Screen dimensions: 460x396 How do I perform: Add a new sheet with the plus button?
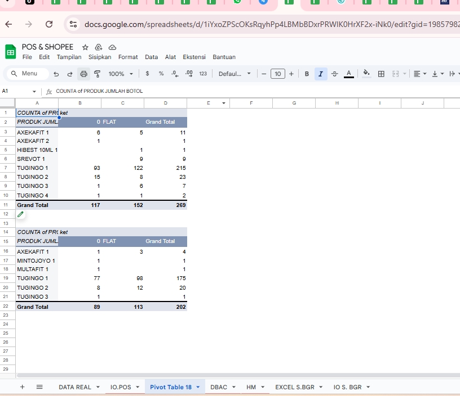[x=22, y=387]
